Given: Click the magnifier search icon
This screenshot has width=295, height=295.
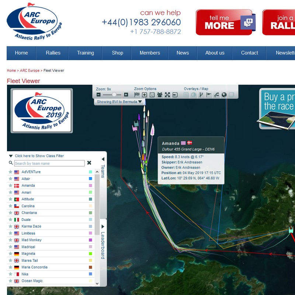Looking at the screenshot, I should point(11,163).
